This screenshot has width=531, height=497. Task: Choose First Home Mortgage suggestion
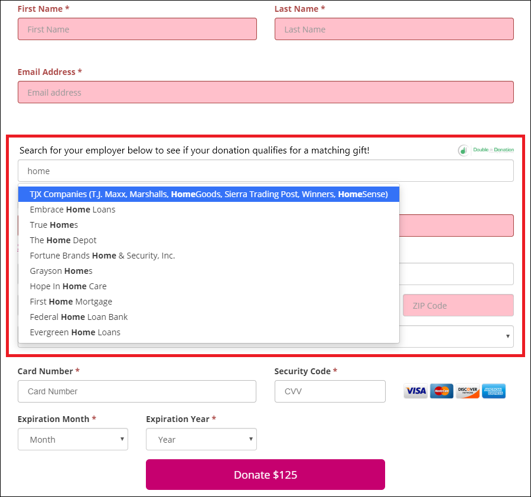tap(209, 302)
